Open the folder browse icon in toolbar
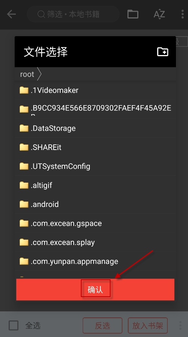This screenshot has height=337, width=188. (133, 14)
